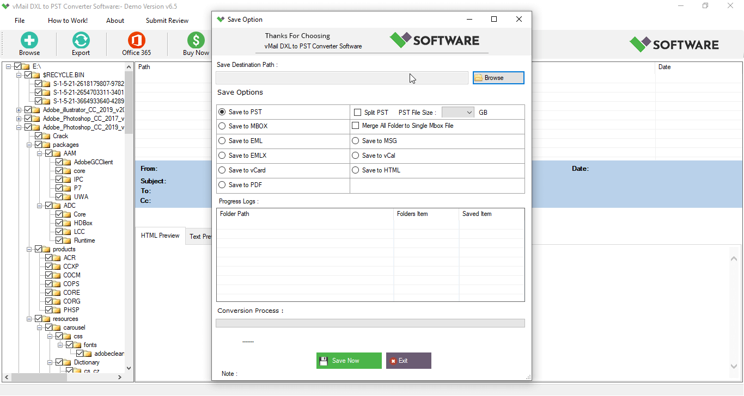
Task: Click the Save Now button
Action: [x=349, y=361]
